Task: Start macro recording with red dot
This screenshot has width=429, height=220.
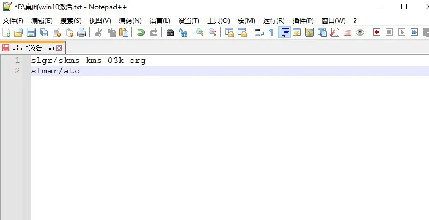Action: pyautogui.click(x=377, y=32)
